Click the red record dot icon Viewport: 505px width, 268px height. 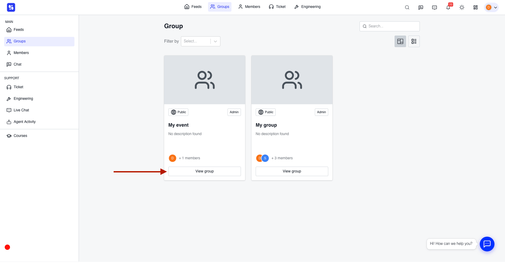pyautogui.click(x=7, y=247)
